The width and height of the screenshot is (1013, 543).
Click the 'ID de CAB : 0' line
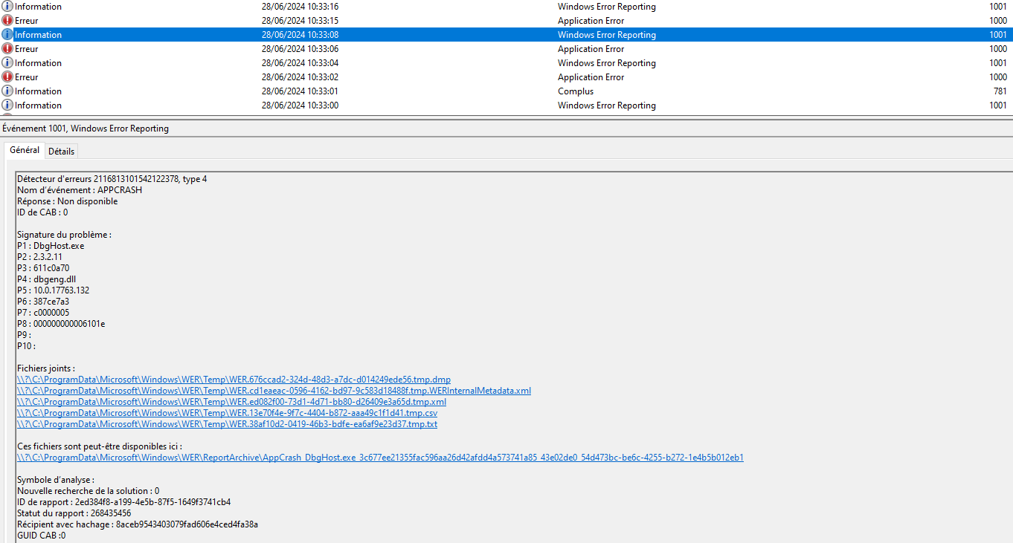pos(42,212)
